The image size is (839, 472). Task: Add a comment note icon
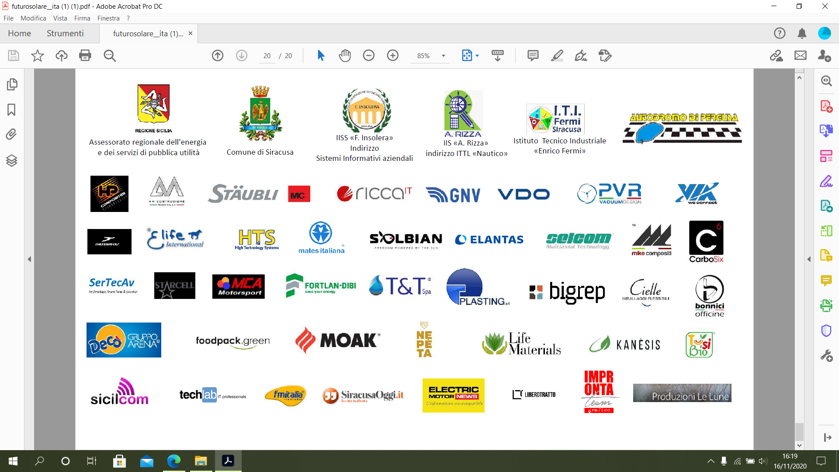[x=533, y=56]
